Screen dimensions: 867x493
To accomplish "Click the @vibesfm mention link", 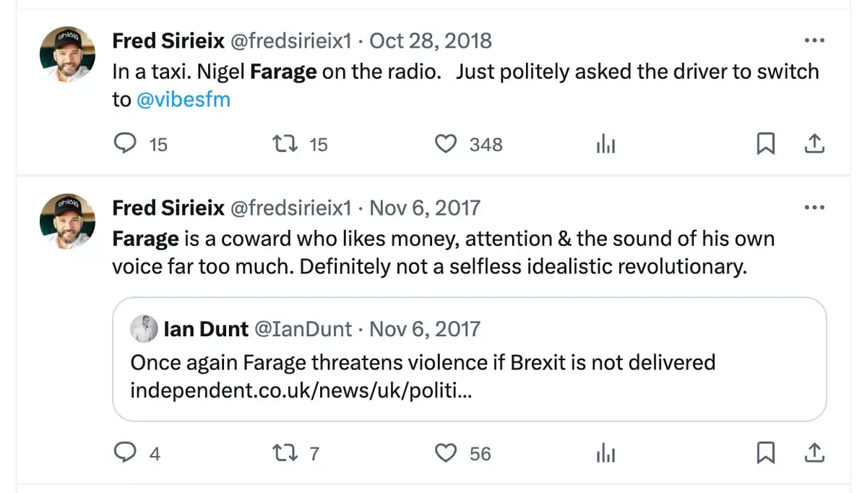I will (184, 99).
